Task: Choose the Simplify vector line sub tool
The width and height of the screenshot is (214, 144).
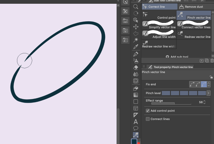Action: coord(159,25)
